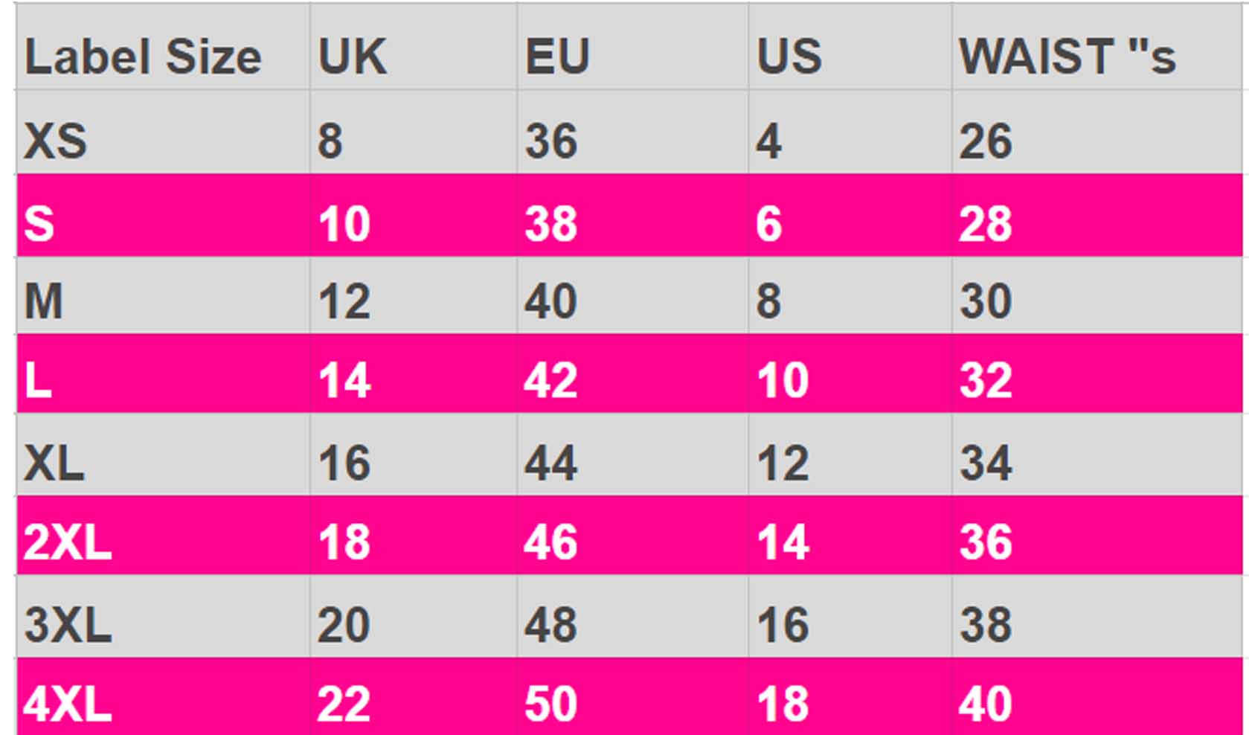Select the 3XL label cell
1249x735 pixels.
[67, 624]
